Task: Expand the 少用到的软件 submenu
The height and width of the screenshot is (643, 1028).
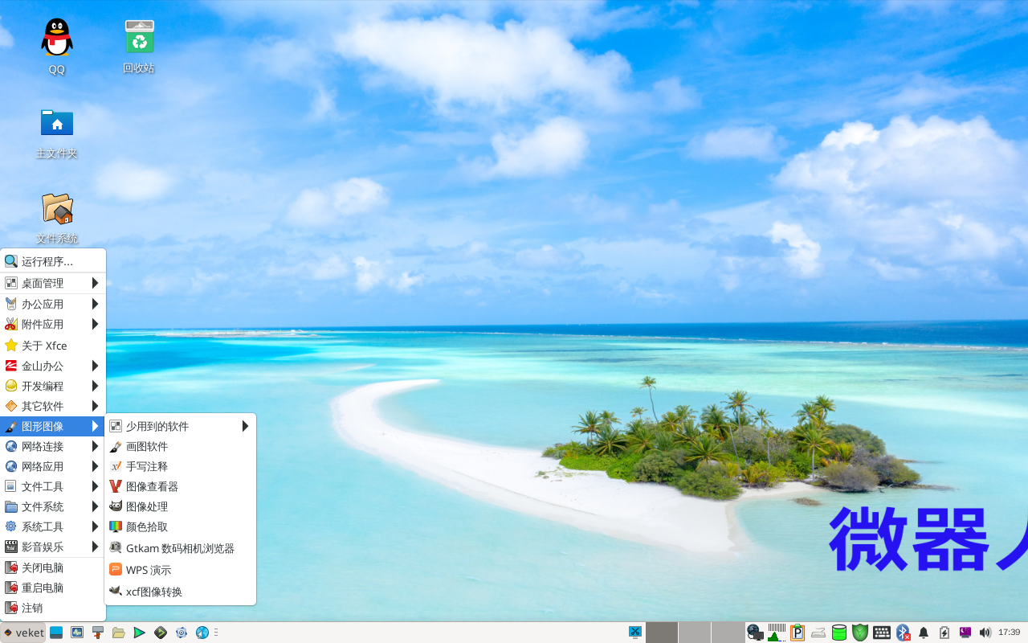Action: click(180, 426)
